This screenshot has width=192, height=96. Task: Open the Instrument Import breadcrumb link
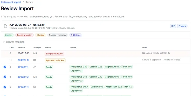point(11,2)
